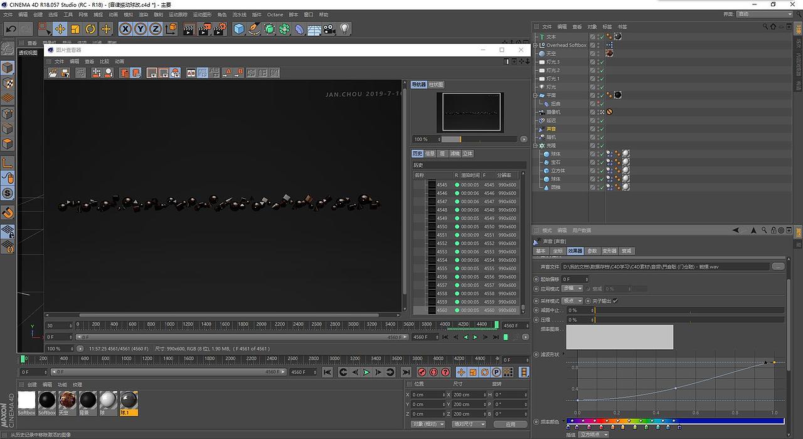803x439 pixels.
Task: Click the sound file browse button after the wav path
Action: (777, 266)
